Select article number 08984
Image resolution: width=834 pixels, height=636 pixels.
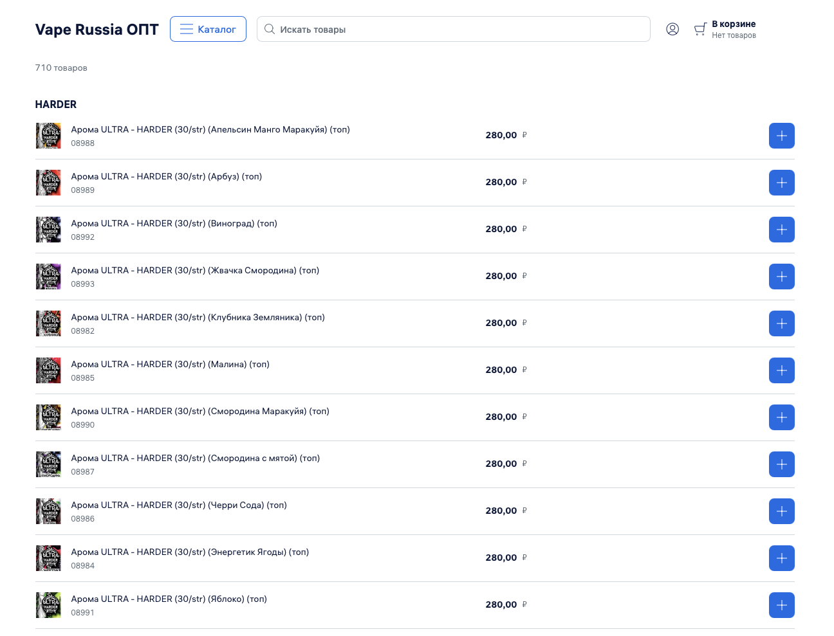tap(83, 566)
